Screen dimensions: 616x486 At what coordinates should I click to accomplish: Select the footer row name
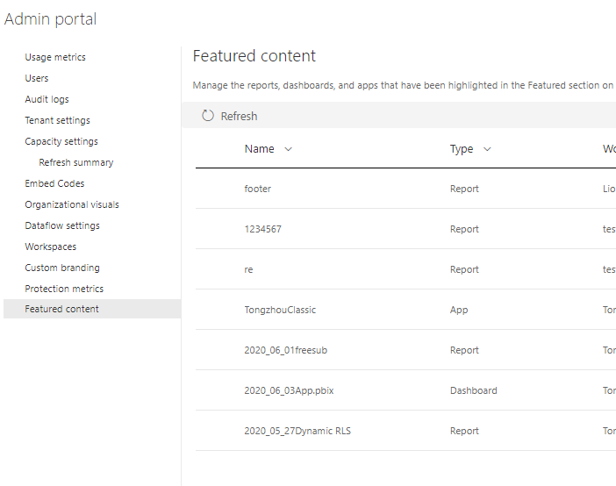click(x=258, y=189)
